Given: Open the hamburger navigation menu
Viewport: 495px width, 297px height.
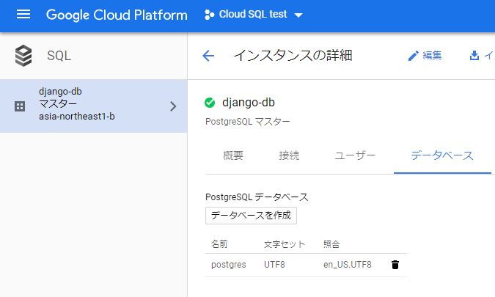Looking at the screenshot, I should 23,14.
